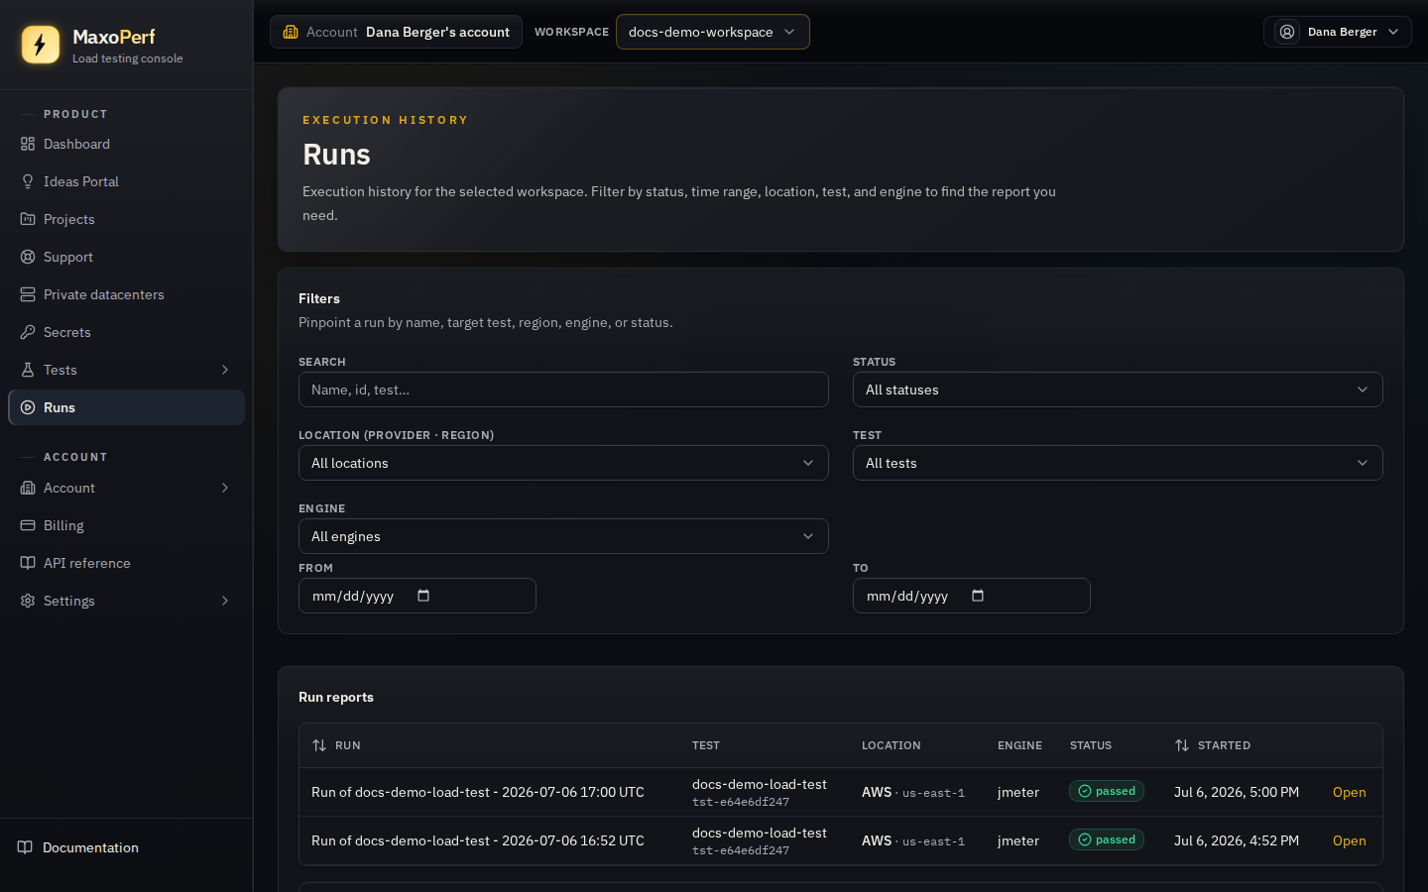The height and width of the screenshot is (892, 1428).
Task: Click the Dana Berger user avatar icon
Action: coord(1287,32)
